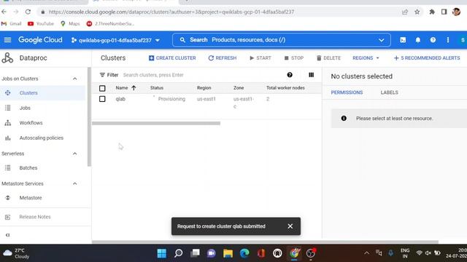Open Autoscaling policies in the sidebar

click(x=42, y=138)
